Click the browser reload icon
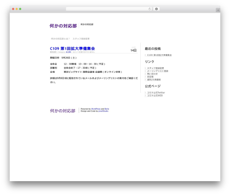Viewport: 230px width, 195px height. tap(149, 9)
